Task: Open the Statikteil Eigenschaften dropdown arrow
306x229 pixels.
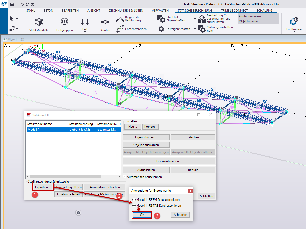Action: (x=195, y=18)
